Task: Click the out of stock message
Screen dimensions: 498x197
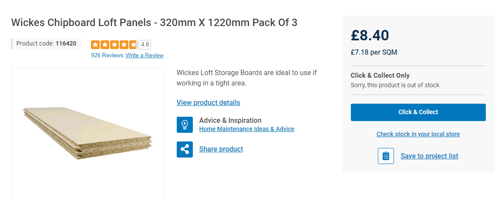Action: [x=395, y=85]
